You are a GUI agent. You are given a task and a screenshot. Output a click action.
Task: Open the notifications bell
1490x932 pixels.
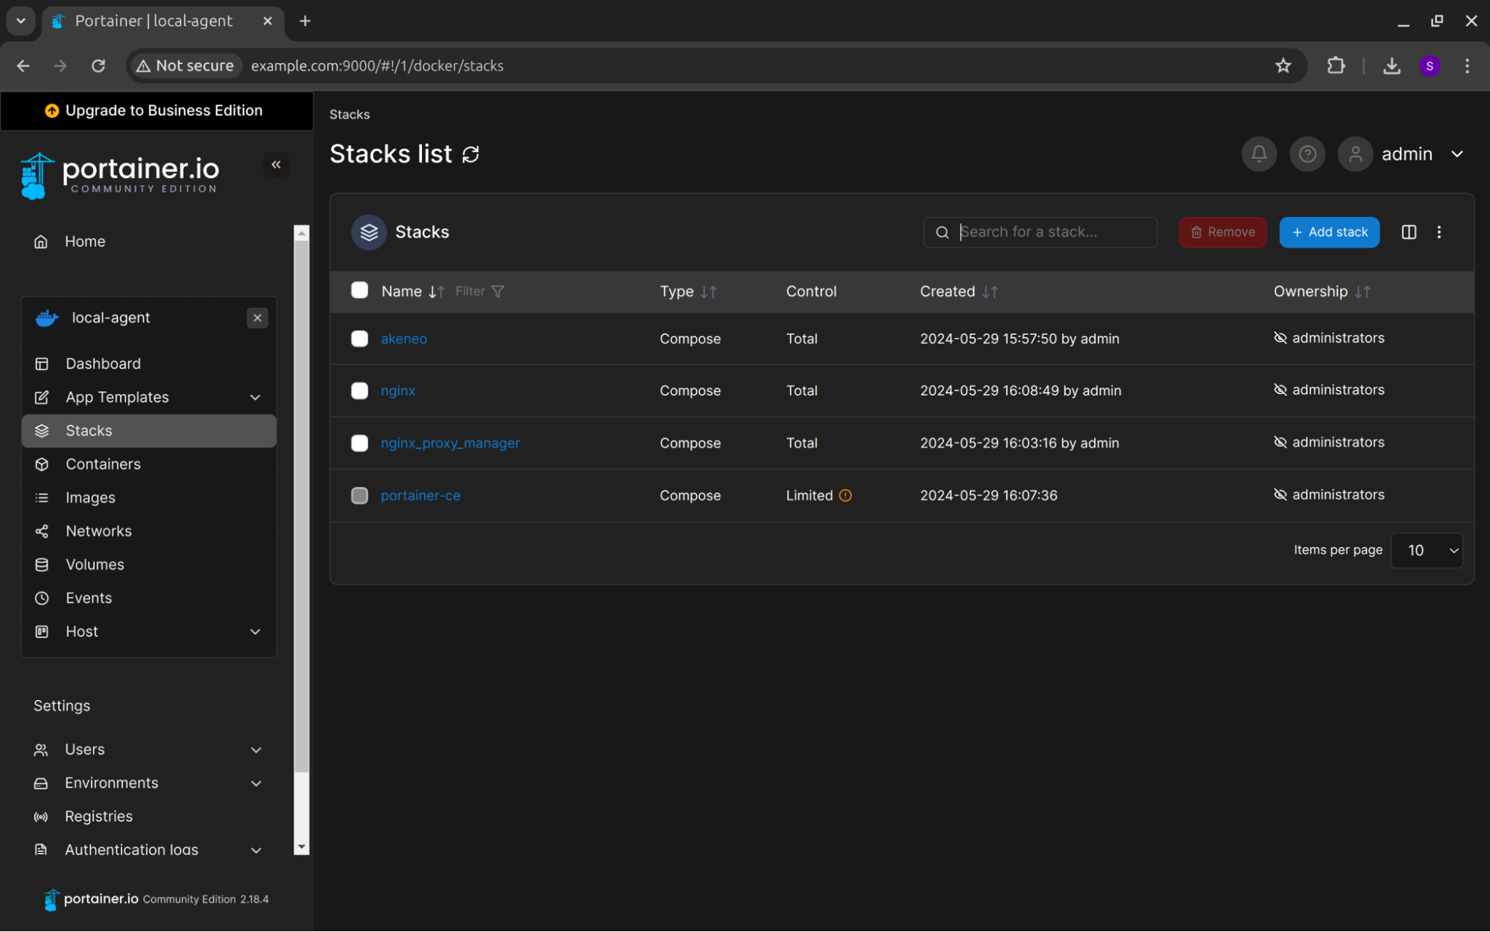(1259, 154)
